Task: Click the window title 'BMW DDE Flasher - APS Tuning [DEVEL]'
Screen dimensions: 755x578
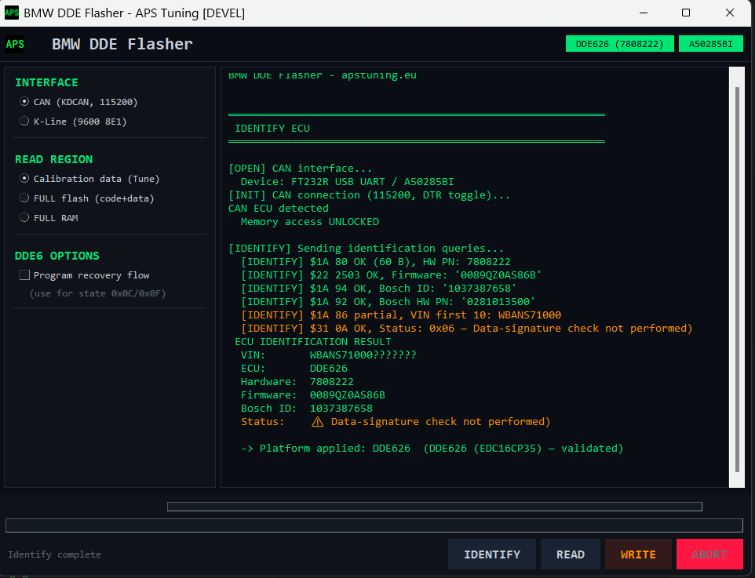Action: click(x=134, y=13)
